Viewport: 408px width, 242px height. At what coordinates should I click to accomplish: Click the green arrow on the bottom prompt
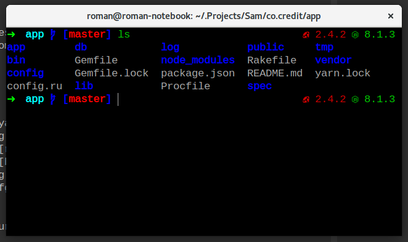(11, 99)
